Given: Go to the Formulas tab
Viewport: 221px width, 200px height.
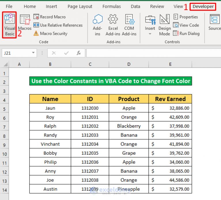Looking at the screenshot, I should click(x=112, y=6).
